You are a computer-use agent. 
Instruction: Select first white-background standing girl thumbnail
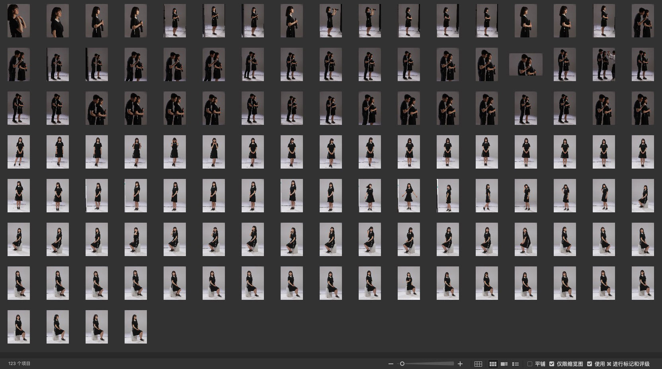(19, 152)
